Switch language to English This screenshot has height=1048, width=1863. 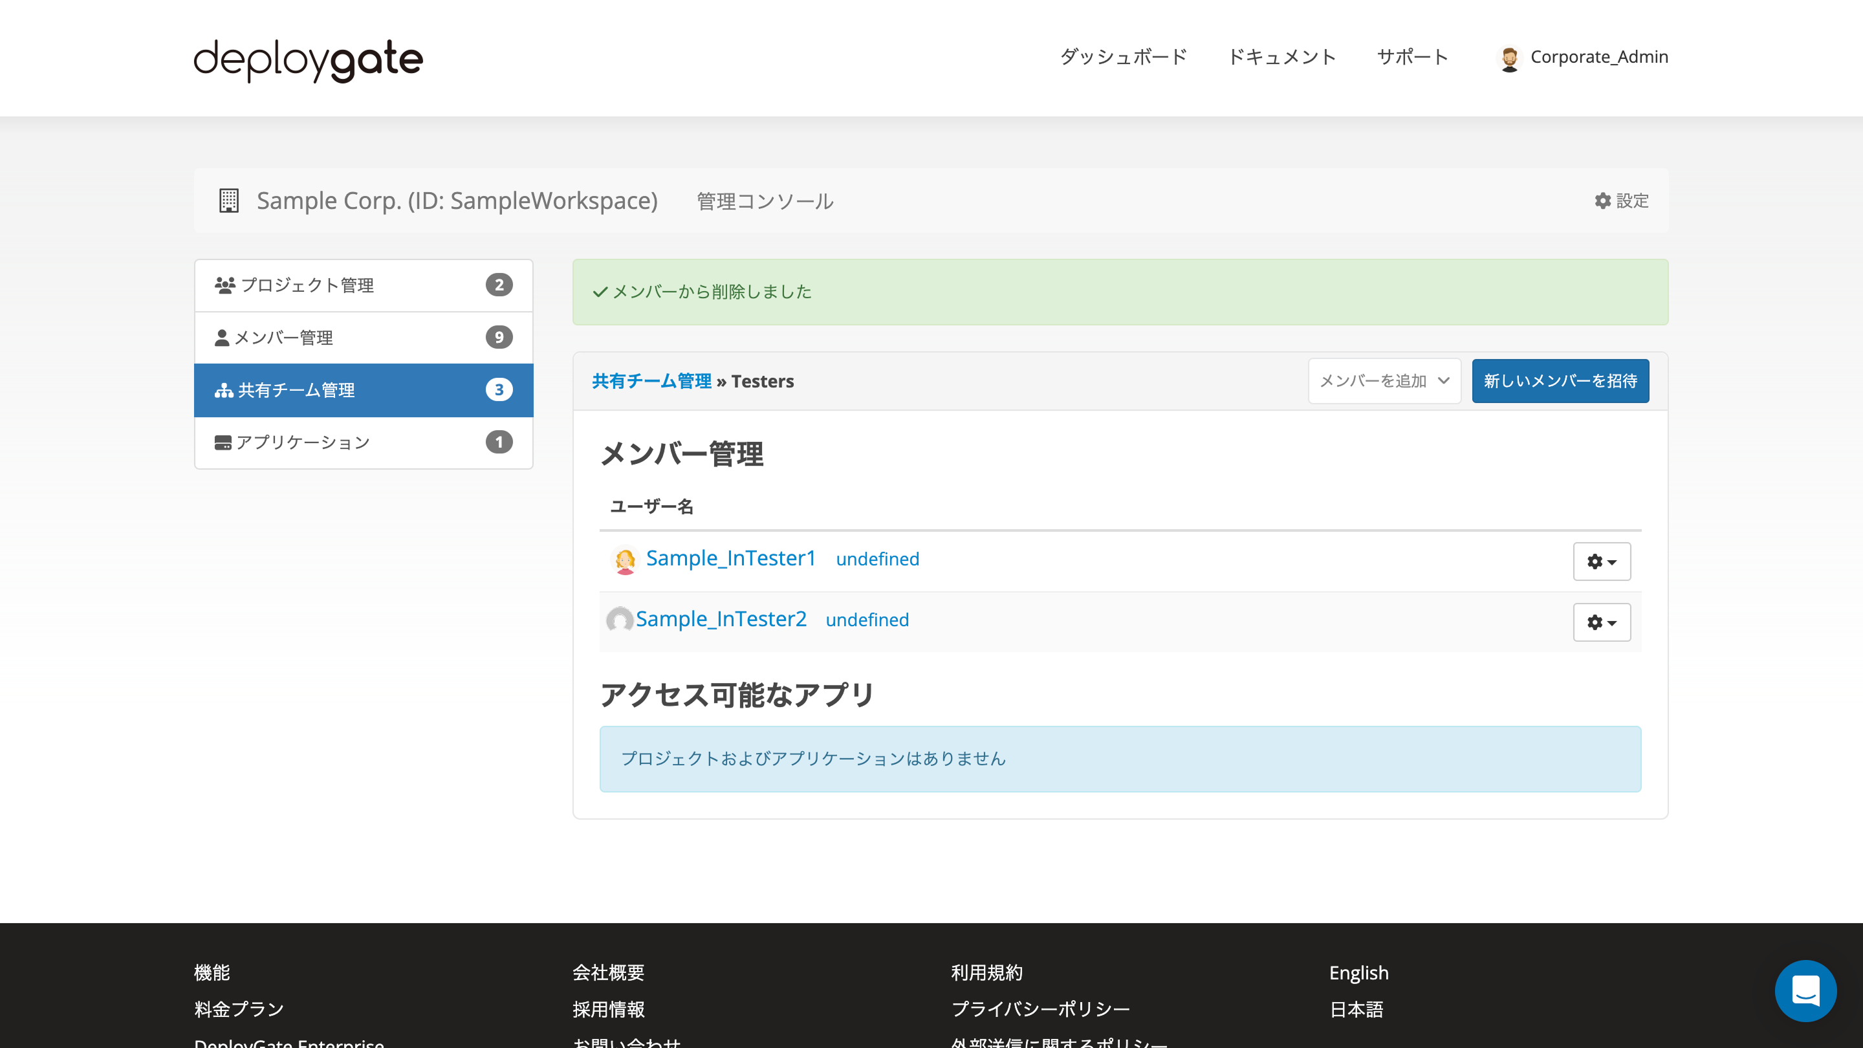coord(1358,973)
